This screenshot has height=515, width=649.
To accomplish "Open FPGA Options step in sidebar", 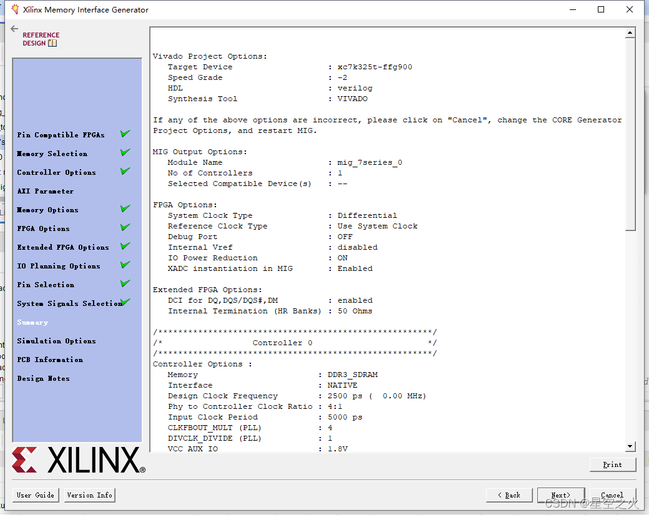I will coord(44,228).
